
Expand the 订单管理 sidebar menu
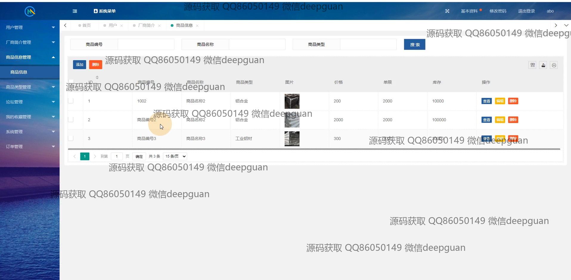coord(30,147)
